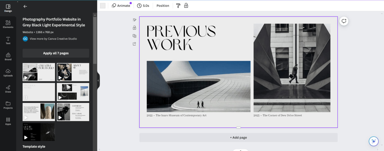The height and width of the screenshot is (151, 384).
Task: Open the Brand panel
Action: point(8,56)
